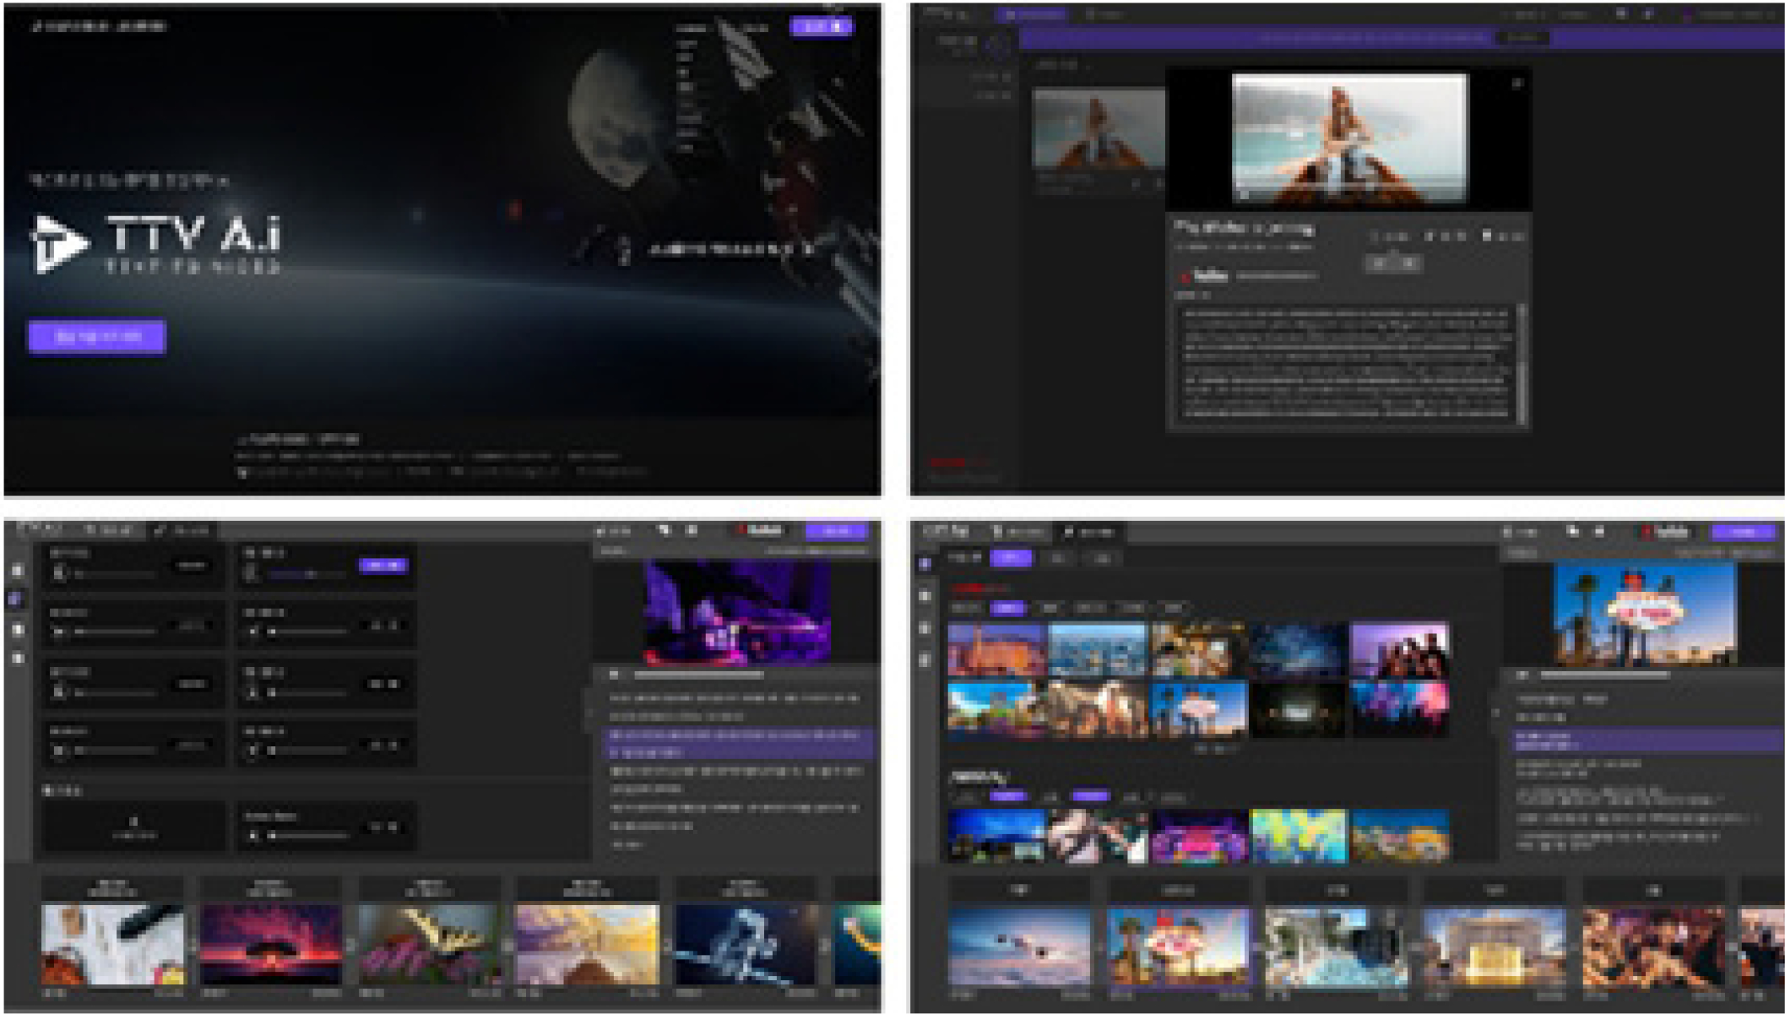Click the TTV A.i play logo icon
This screenshot has width=1785, height=1014.
click(57, 243)
